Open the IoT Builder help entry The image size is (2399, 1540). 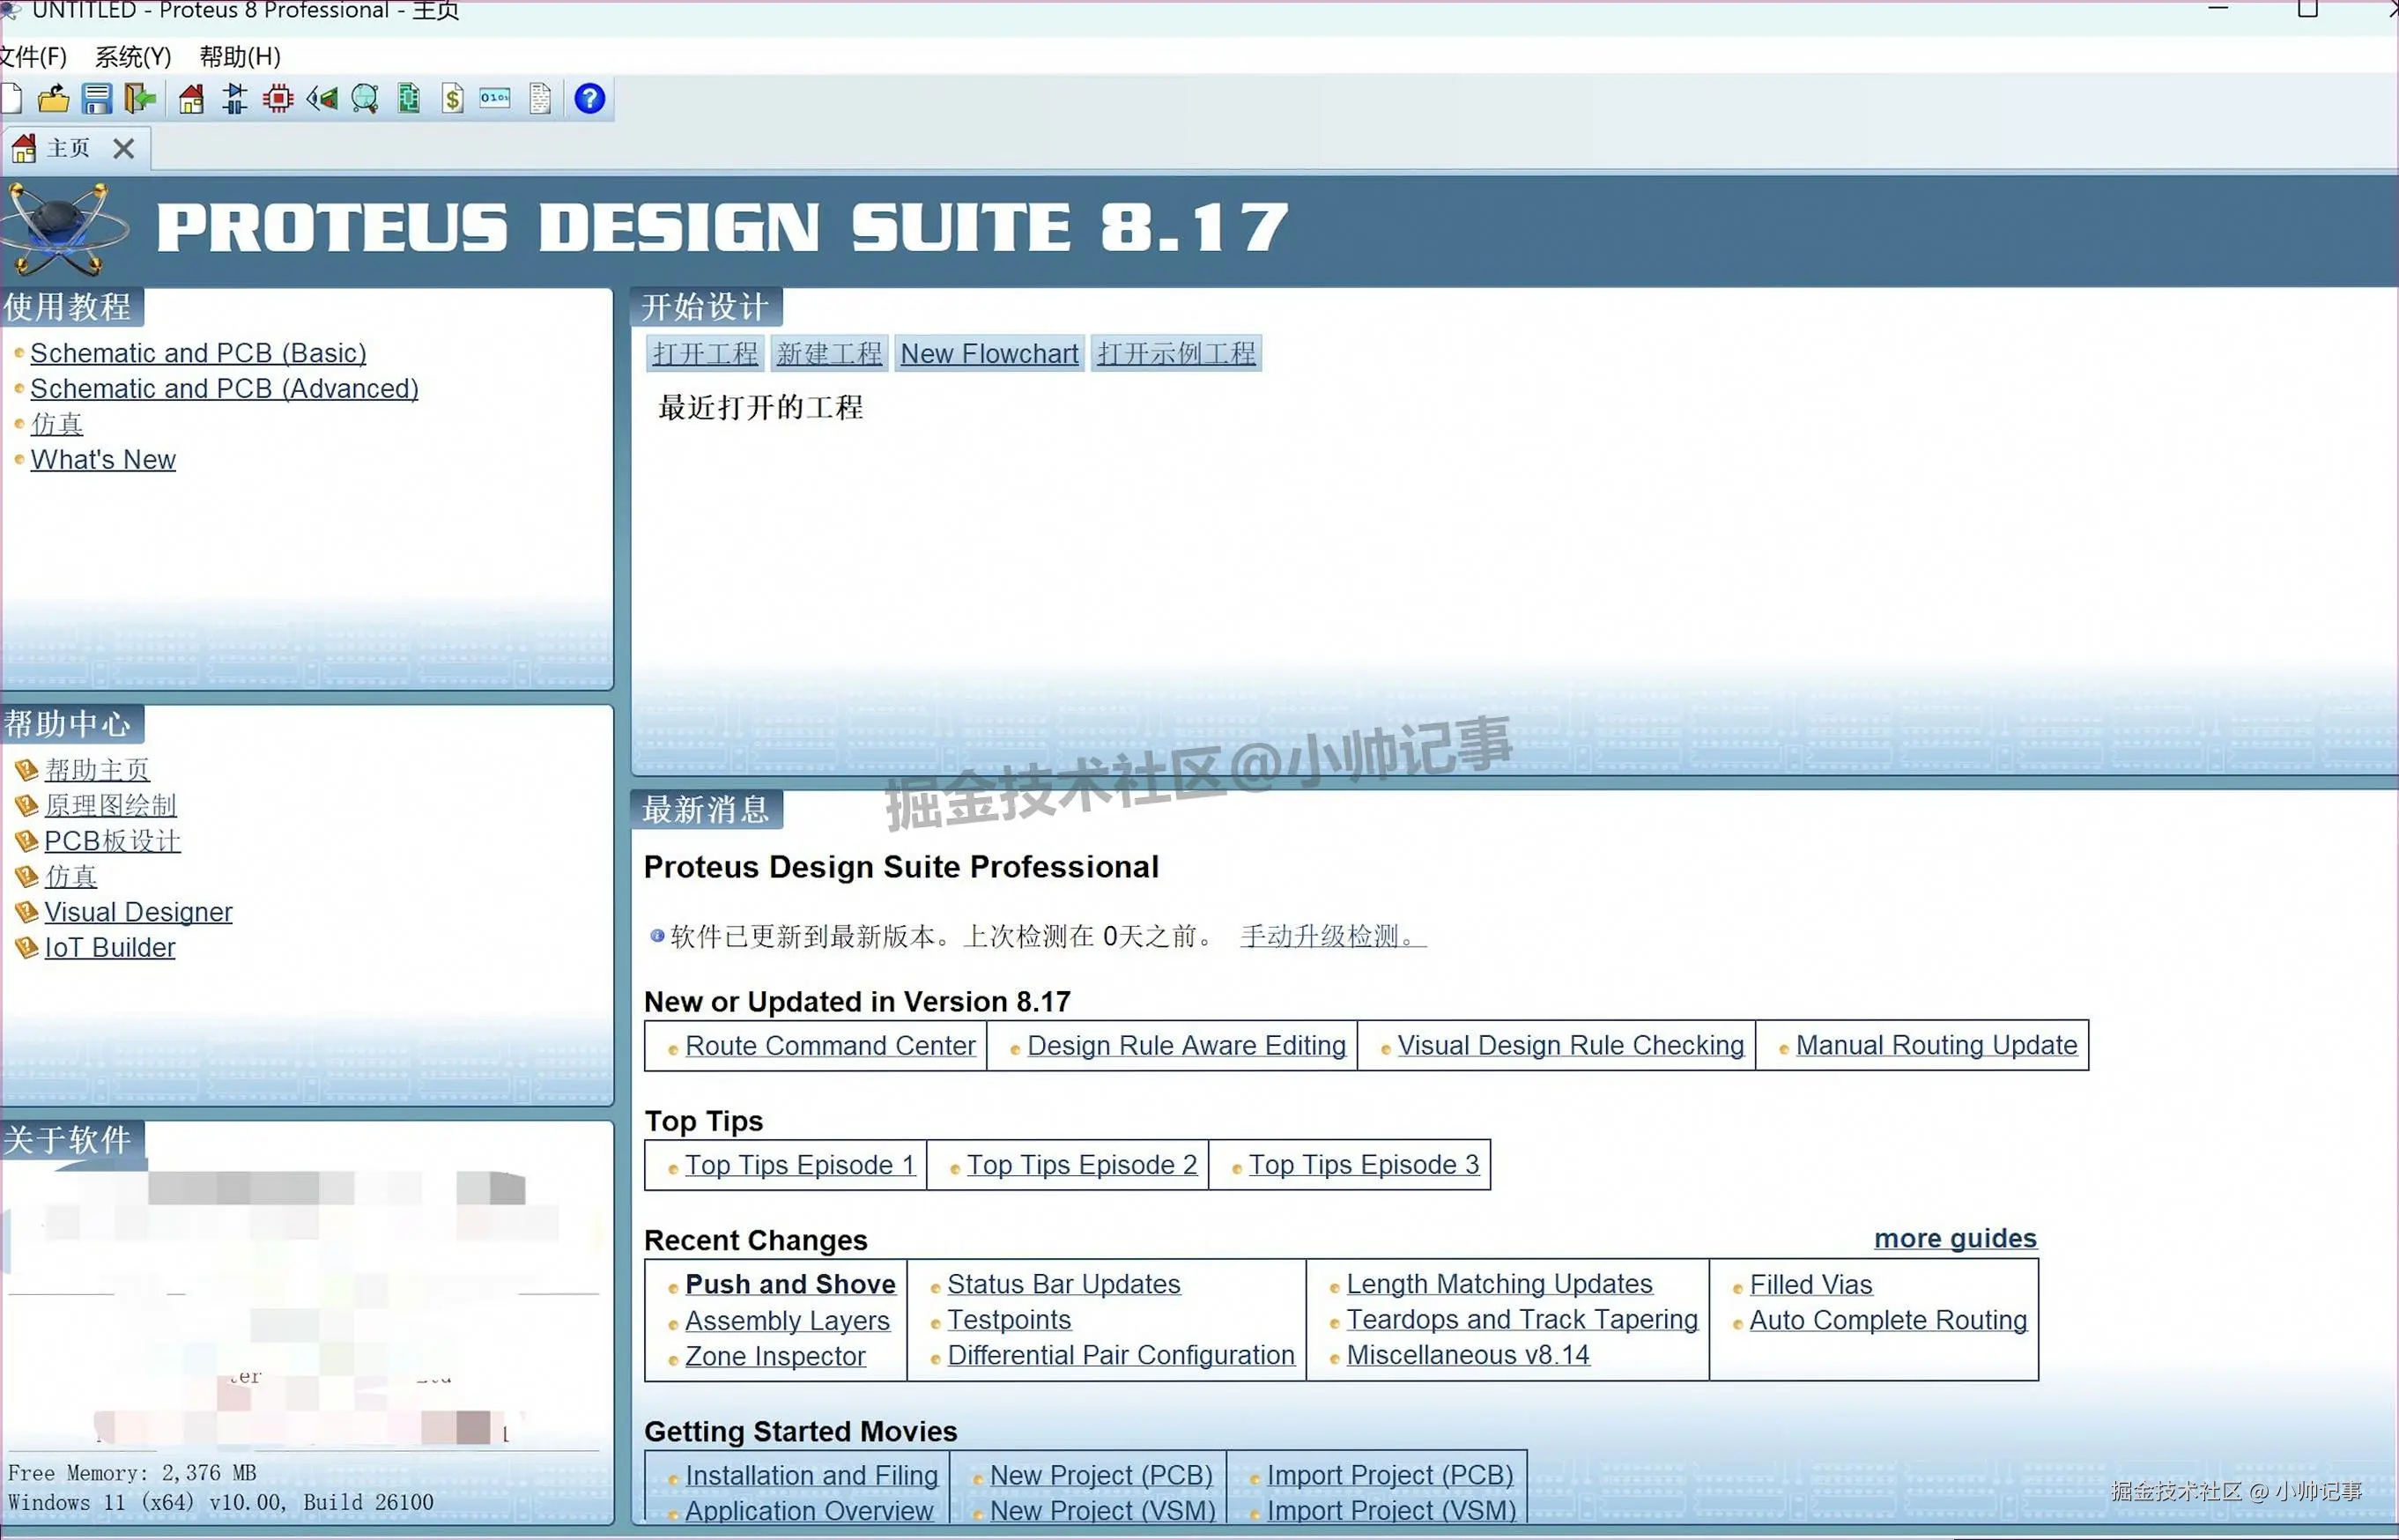(109, 947)
